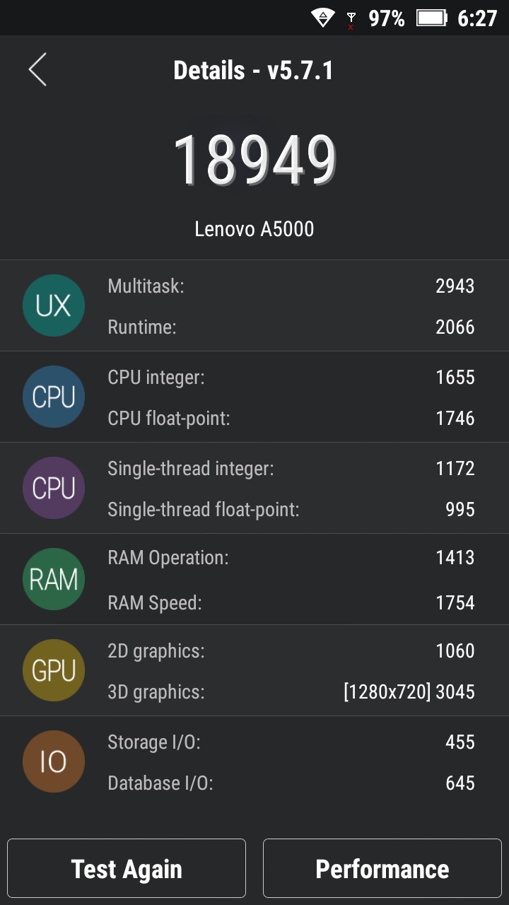Screen dimensions: 509x905
Task: Tap the Single-thread integer row
Action: (290, 468)
